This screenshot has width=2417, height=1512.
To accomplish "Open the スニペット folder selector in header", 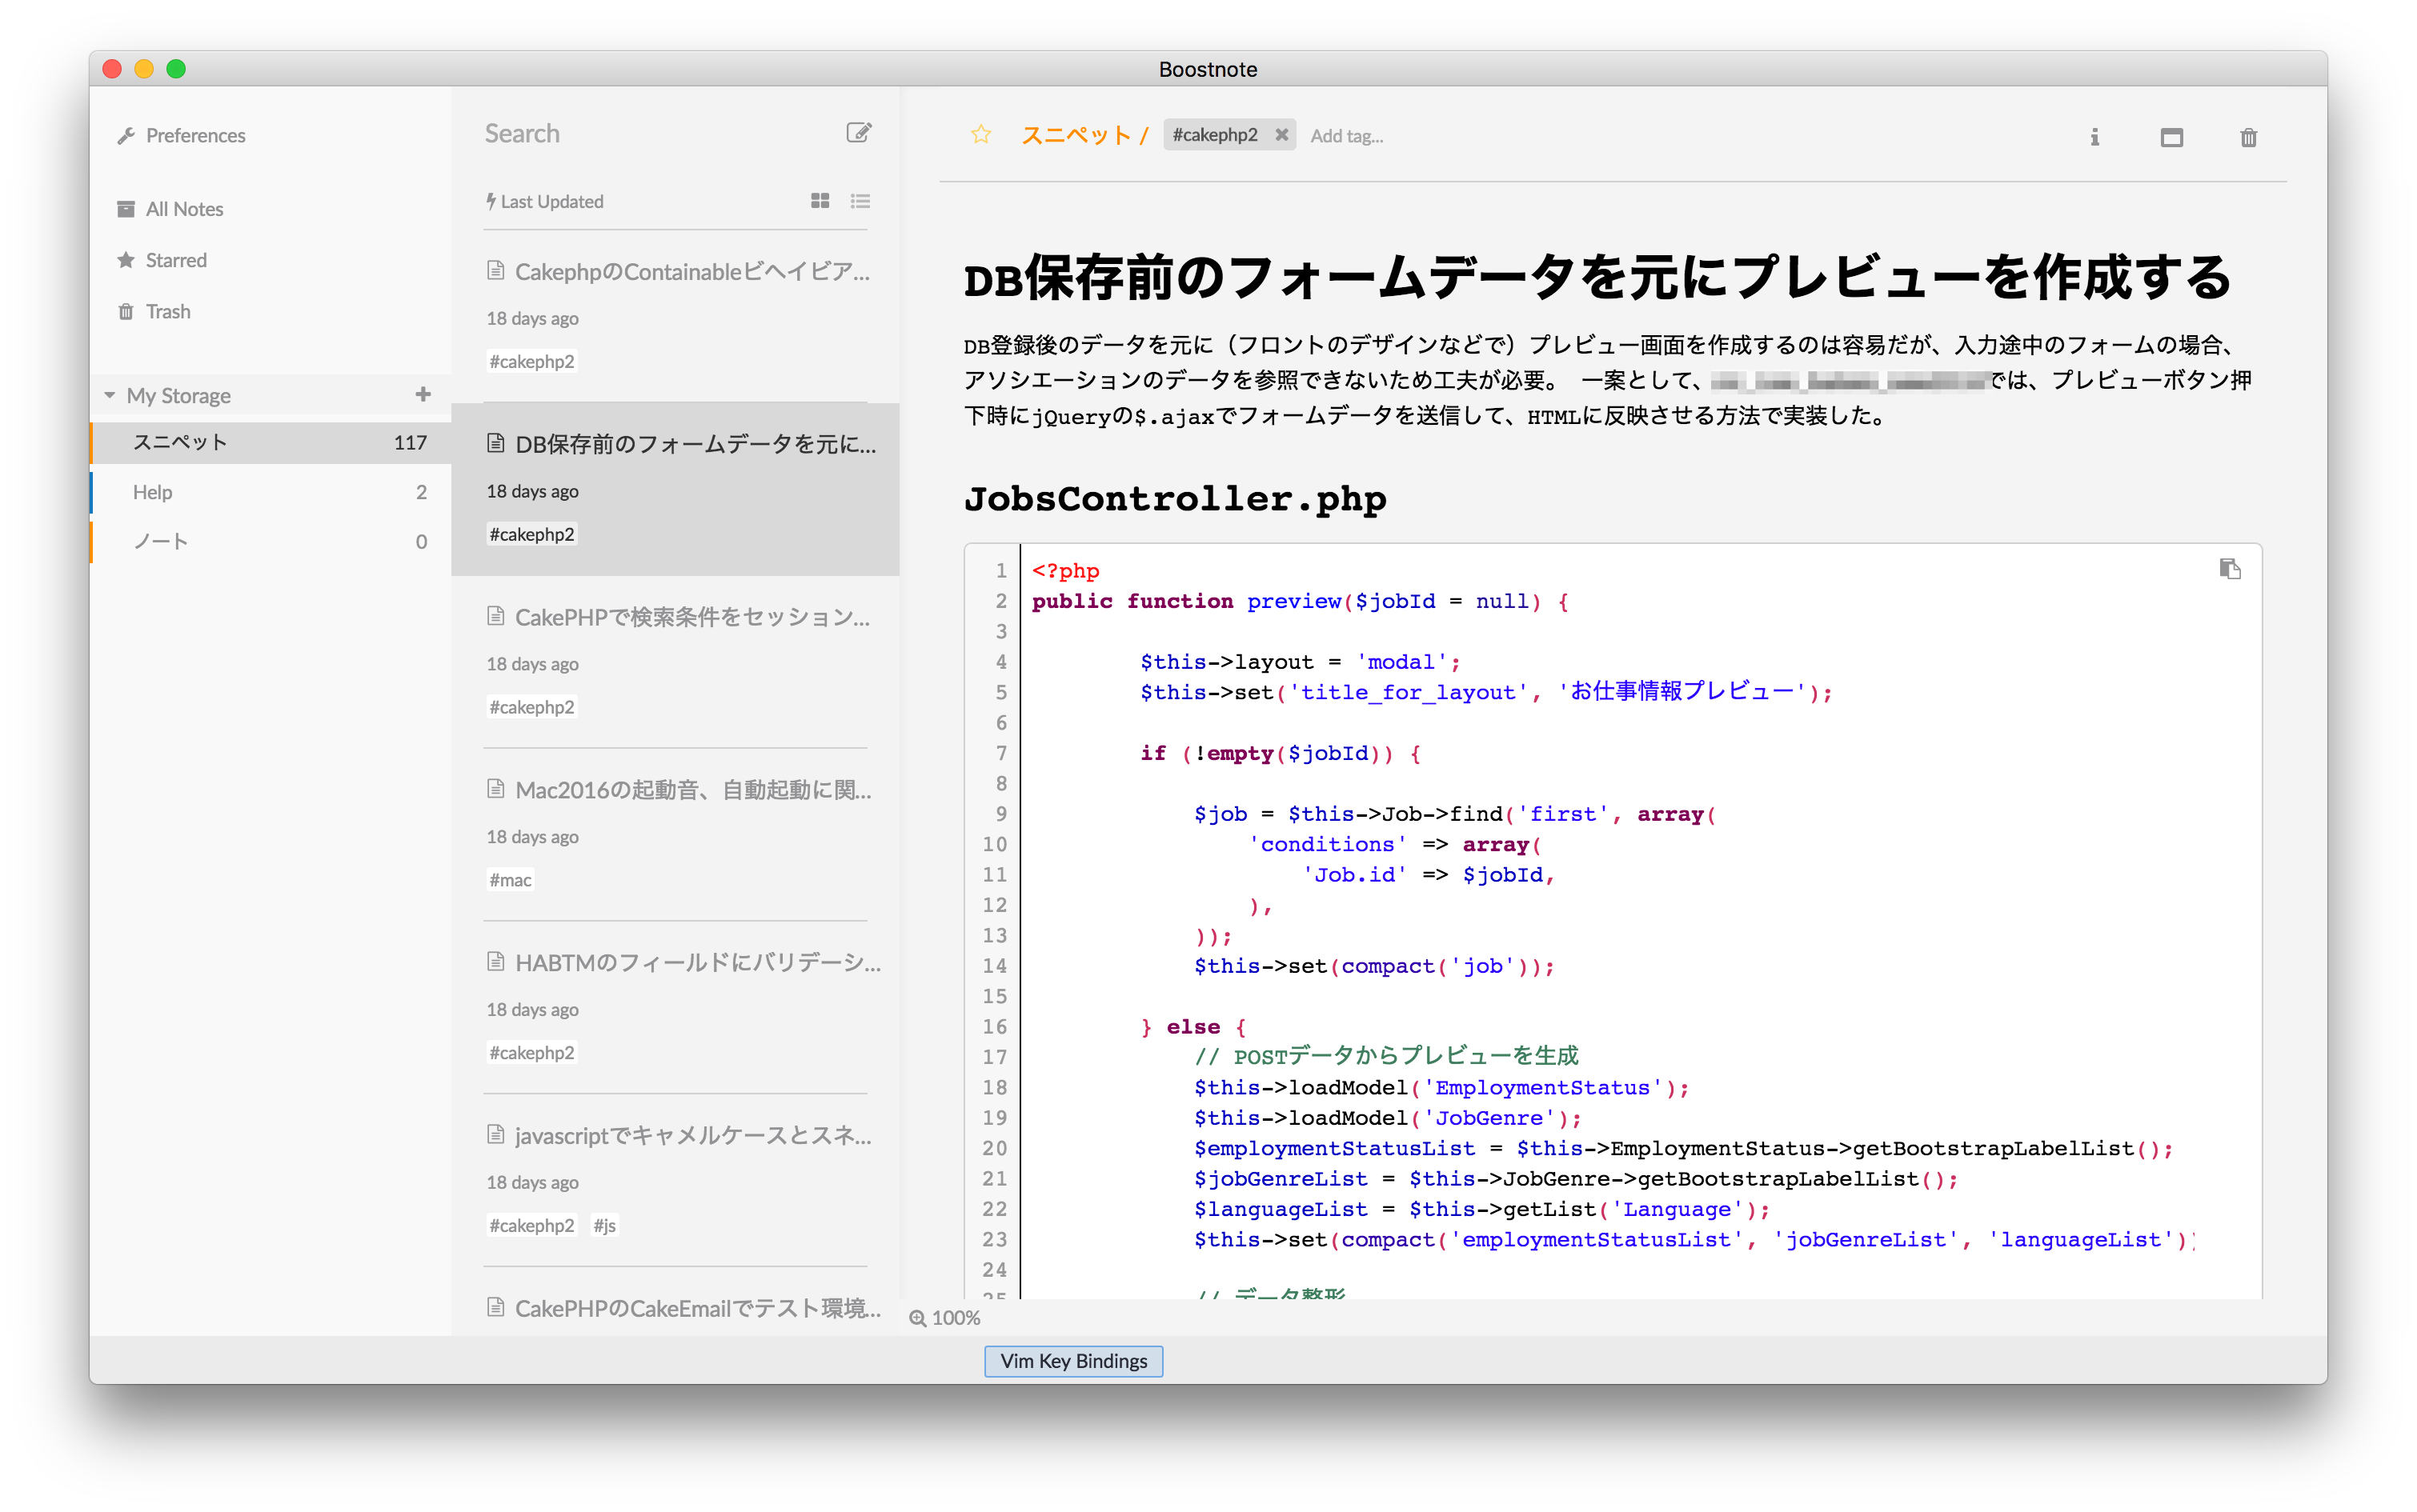I will click(1076, 135).
